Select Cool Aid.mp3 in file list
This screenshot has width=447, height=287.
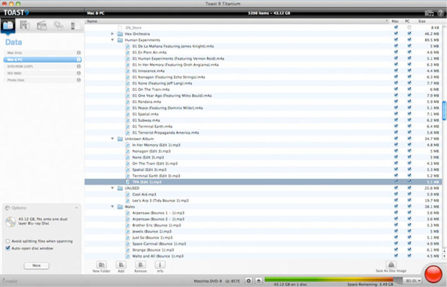click(x=144, y=194)
